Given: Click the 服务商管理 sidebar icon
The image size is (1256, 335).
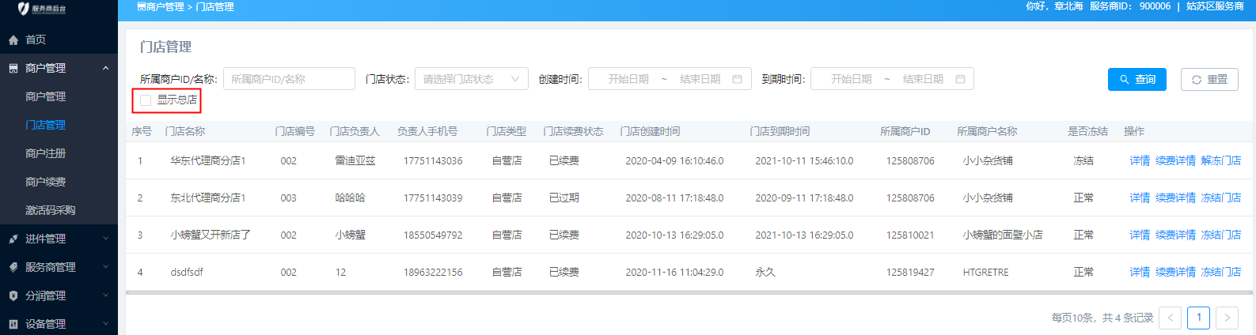Looking at the screenshot, I should (x=13, y=267).
